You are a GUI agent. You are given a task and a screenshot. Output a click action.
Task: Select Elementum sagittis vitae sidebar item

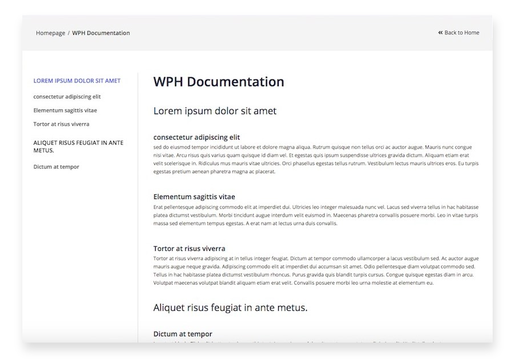pyautogui.click(x=65, y=110)
